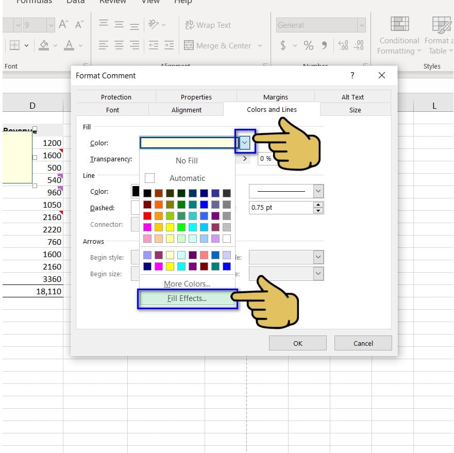Click the Fill Color paint bucket icon
The height and width of the screenshot is (453, 454).
click(x=44, y=45)
